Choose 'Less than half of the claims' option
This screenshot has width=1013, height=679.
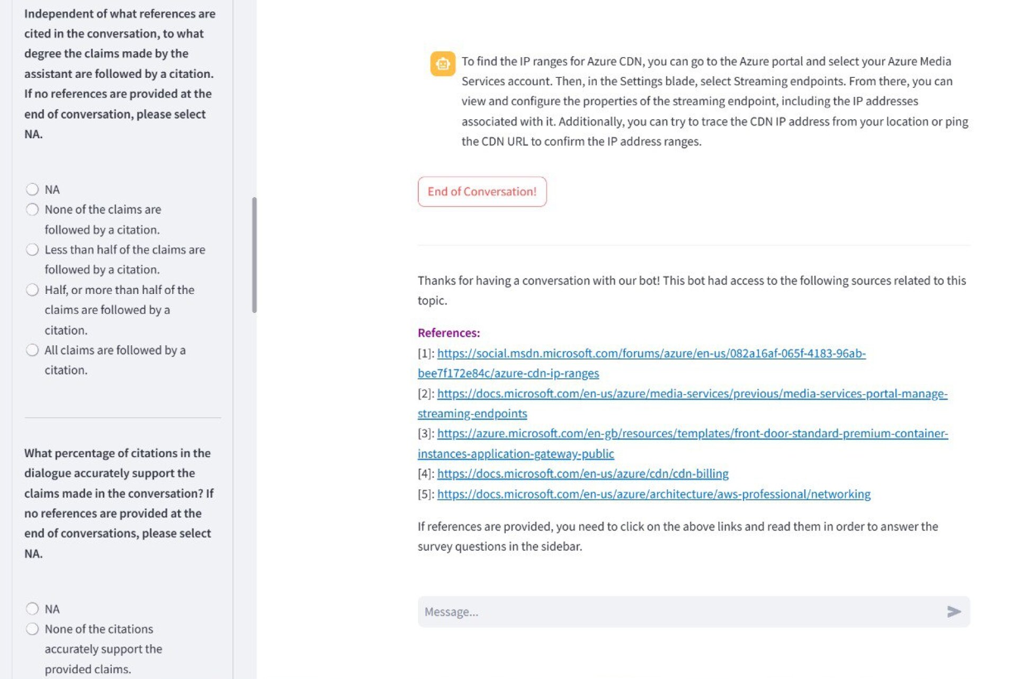[32, 250]
